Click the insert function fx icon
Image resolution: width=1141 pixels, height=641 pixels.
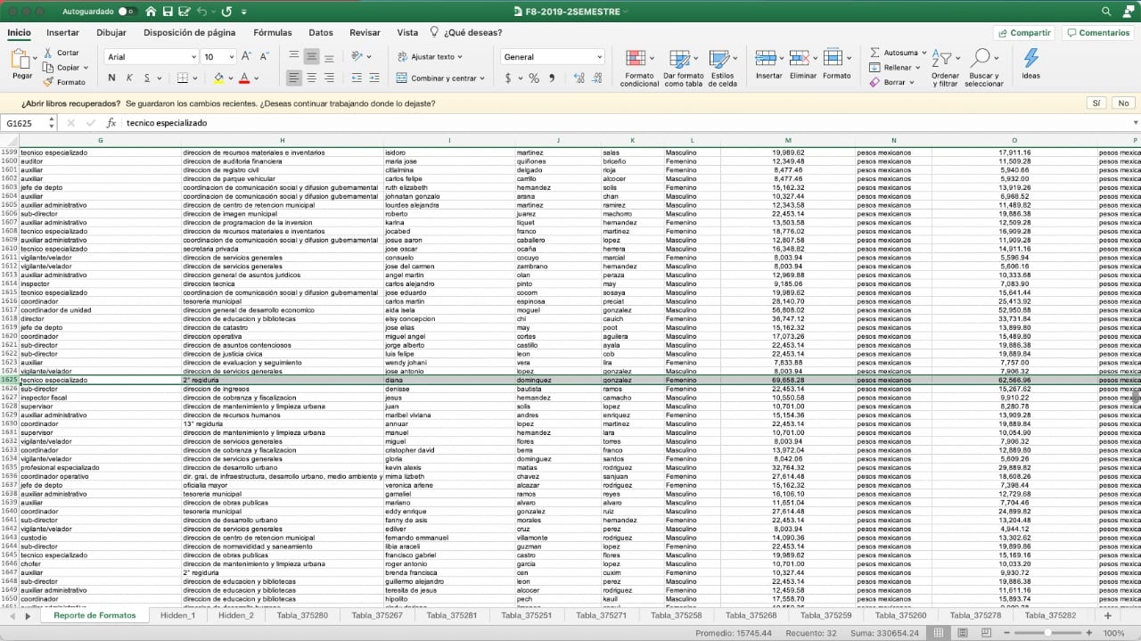pyautogui.click(x=111, y=123)
